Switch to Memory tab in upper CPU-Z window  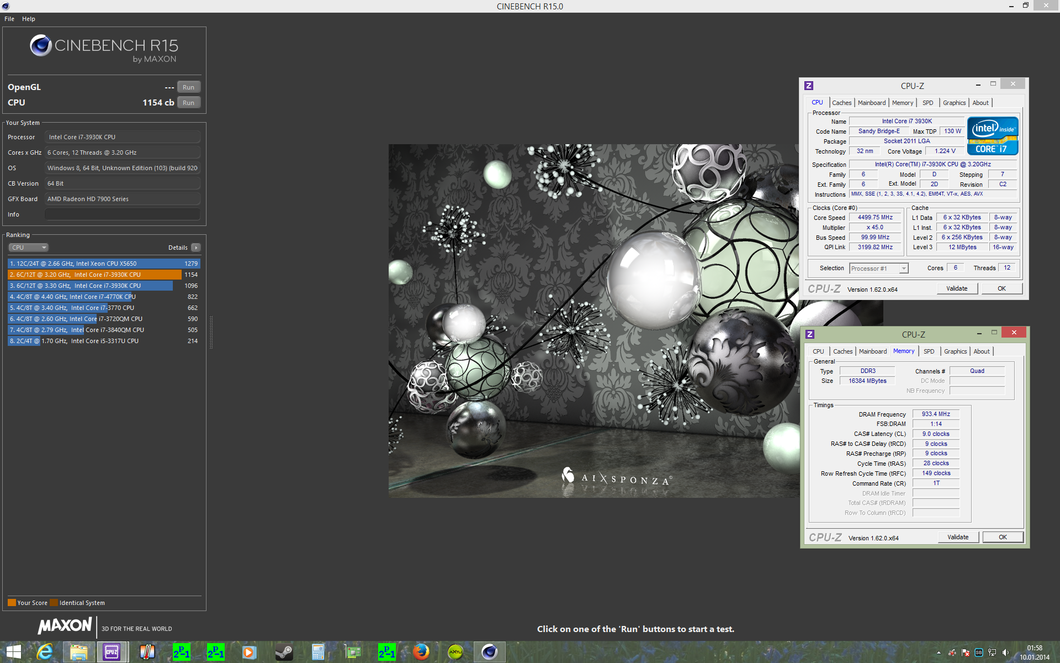(x=903, y=103)
